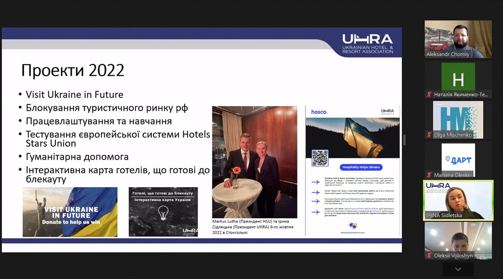Click the Visit Ukraine in Future banner image
The height and width of the screenshot is (279, 503).
pyautogui.click(x=70, y=212)
